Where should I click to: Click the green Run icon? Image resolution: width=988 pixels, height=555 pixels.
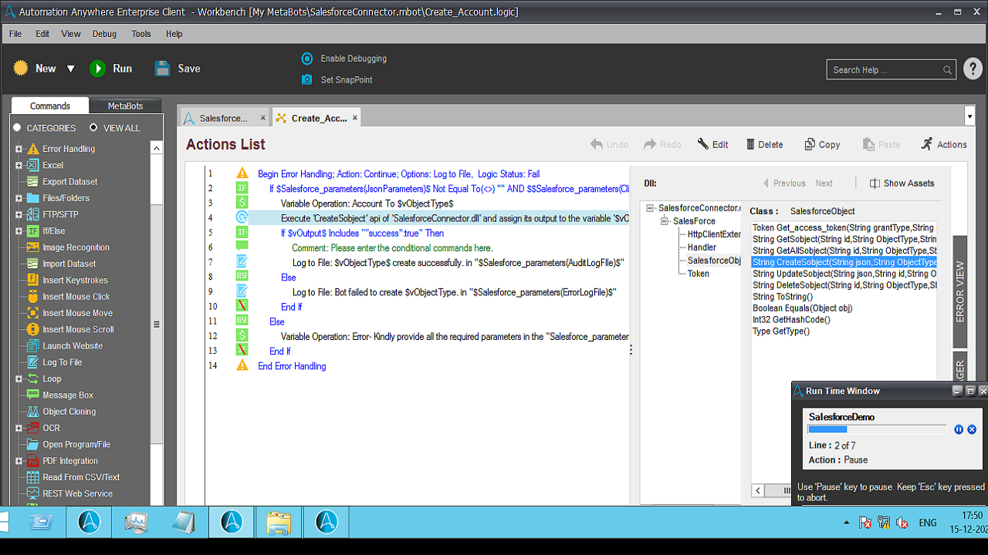point(97,69)
